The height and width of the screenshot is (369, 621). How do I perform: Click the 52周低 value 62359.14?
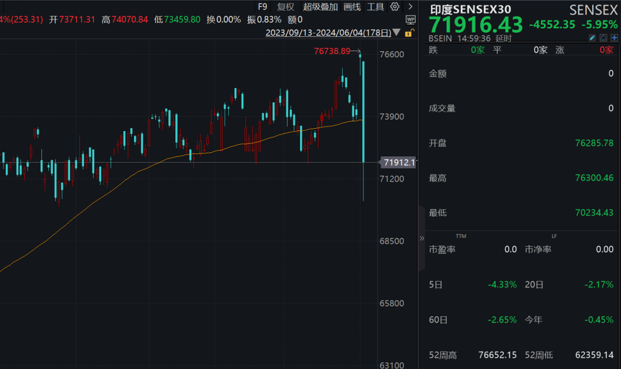(594, 355)
